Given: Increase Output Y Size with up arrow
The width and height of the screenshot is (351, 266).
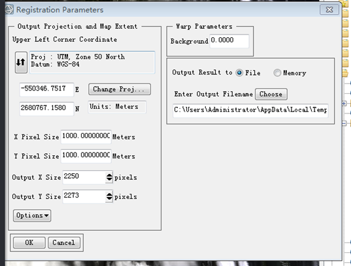Looking at the screenshot, I should 109,194.
